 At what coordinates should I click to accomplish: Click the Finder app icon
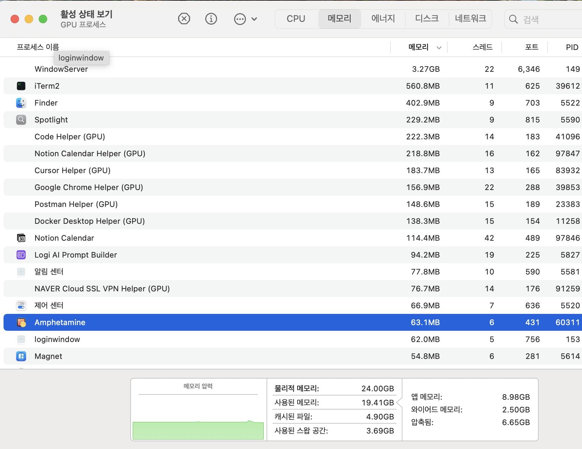pos(21,103)
